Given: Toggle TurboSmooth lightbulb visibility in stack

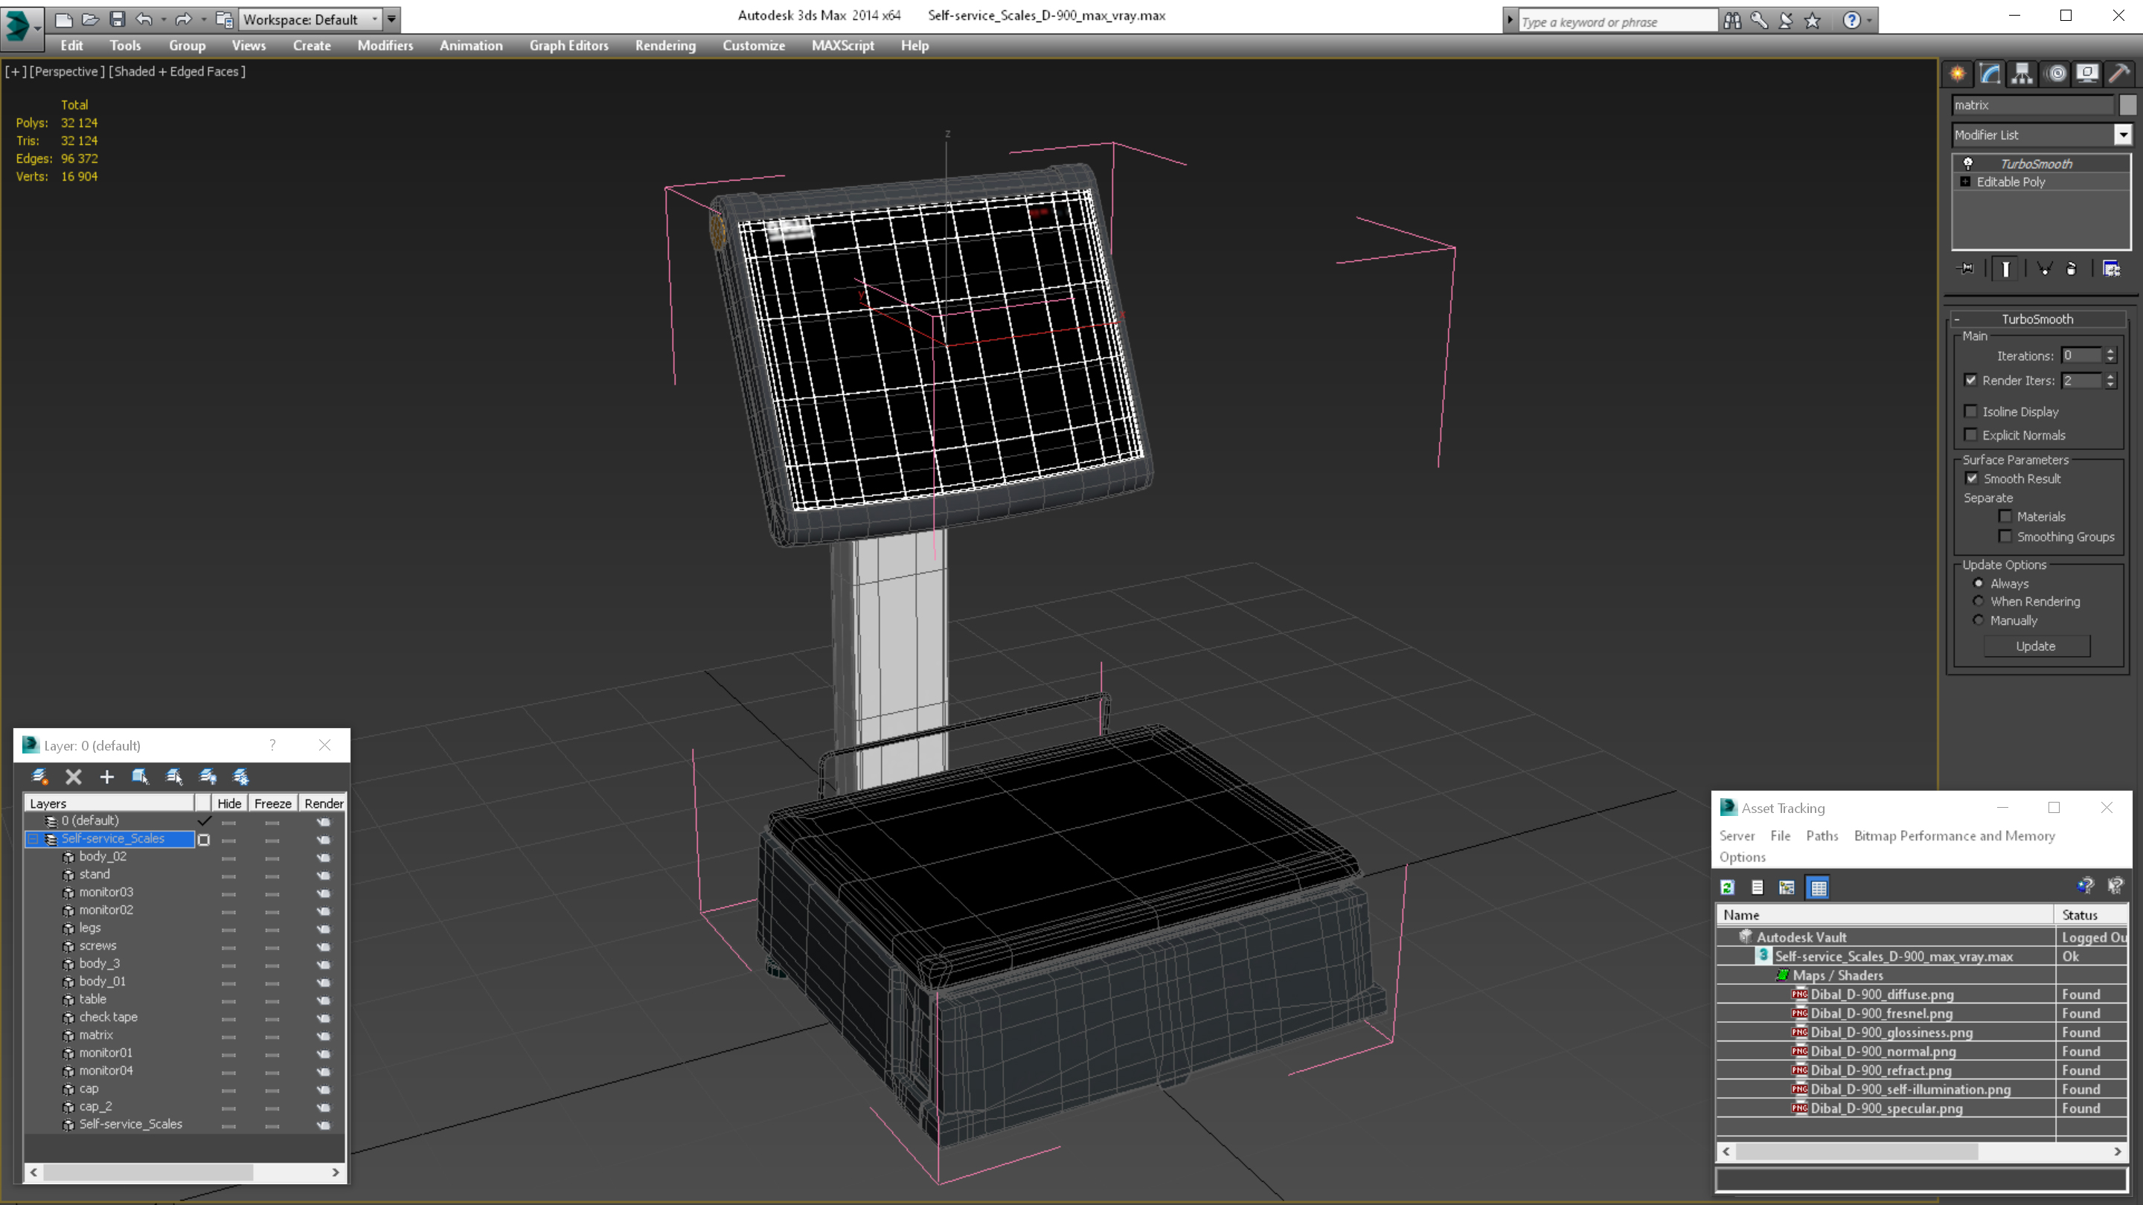Looking at the screenshot, I should tap(1968, 163).
